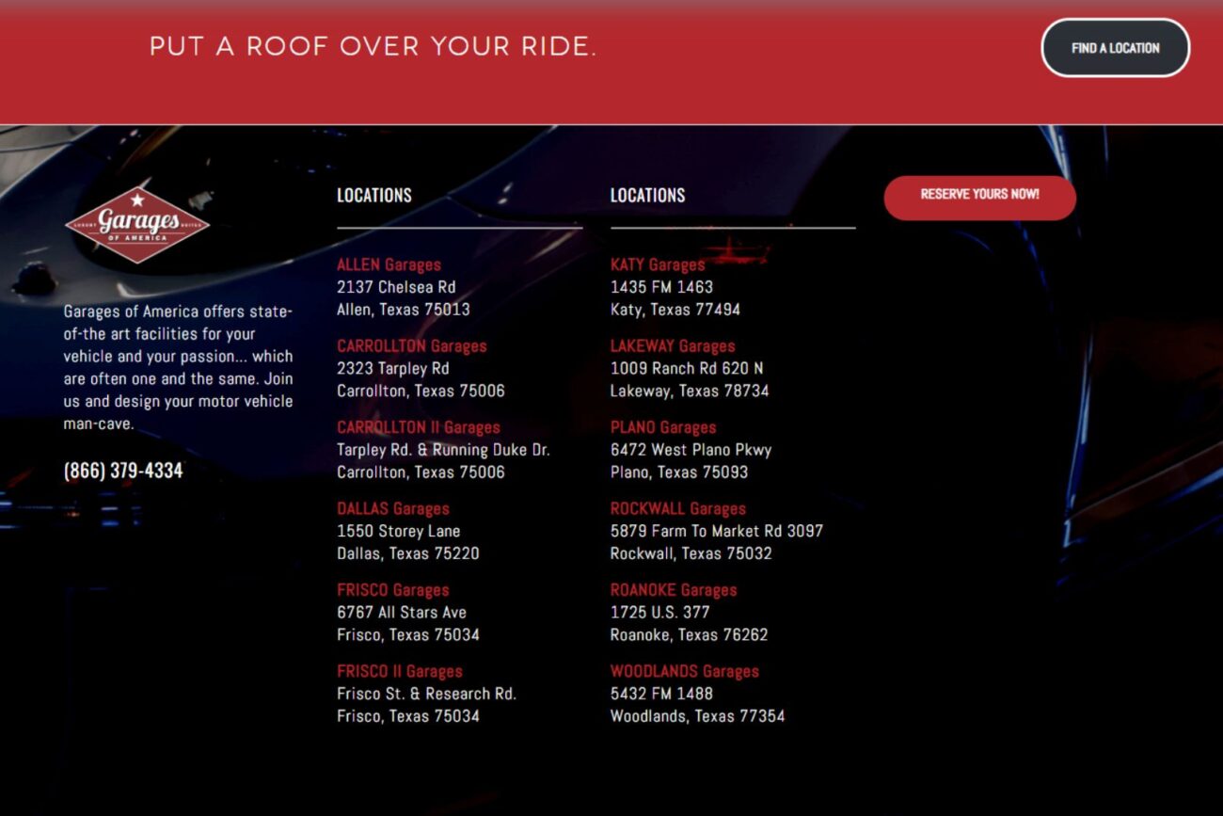Open the ROANOKE Garages link
The image size is (1223, 816).
tap(673, 591)
